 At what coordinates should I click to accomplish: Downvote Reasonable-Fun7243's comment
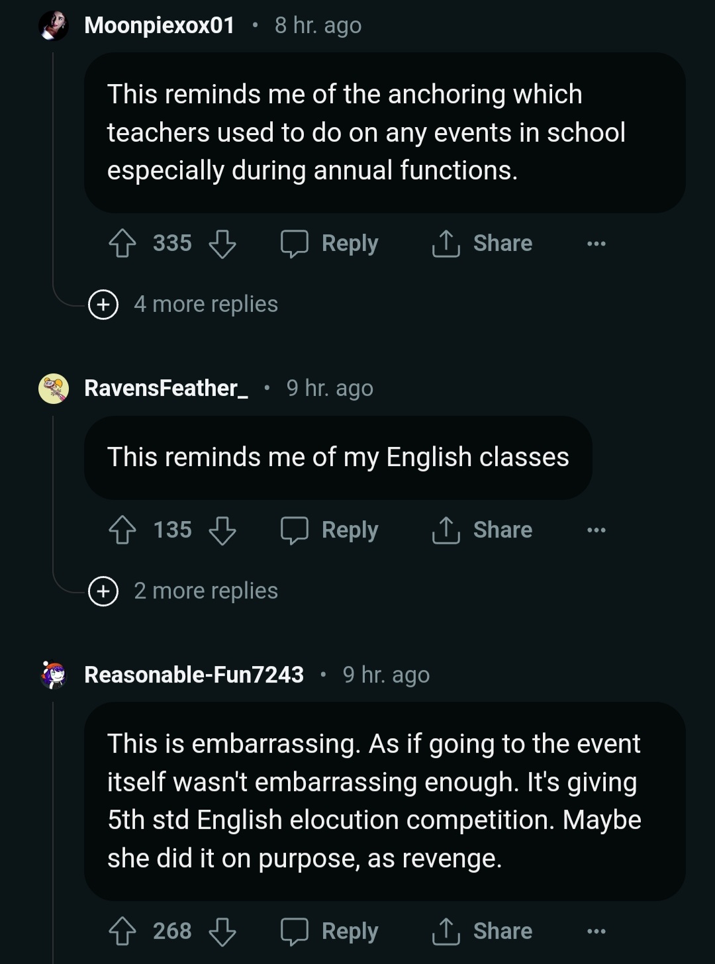[x=222, y=932]
